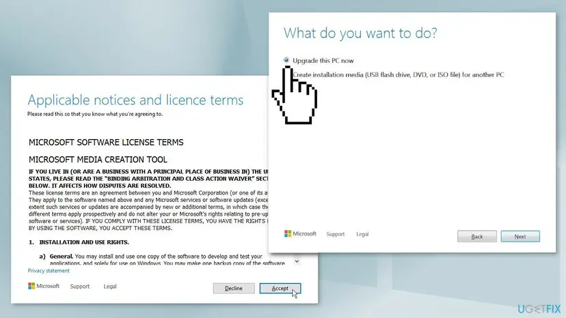This screenshot has width=566, height=318.
Task: Click 'What do you want to do?' title
Action: (360, 33)
